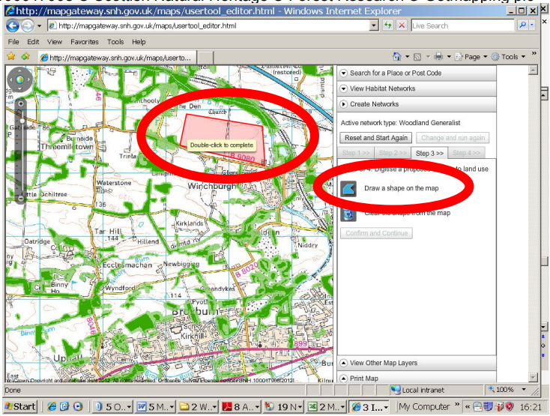
Task: Expand Search for a Place or Post Code
Action: click(x=417, y=73)
